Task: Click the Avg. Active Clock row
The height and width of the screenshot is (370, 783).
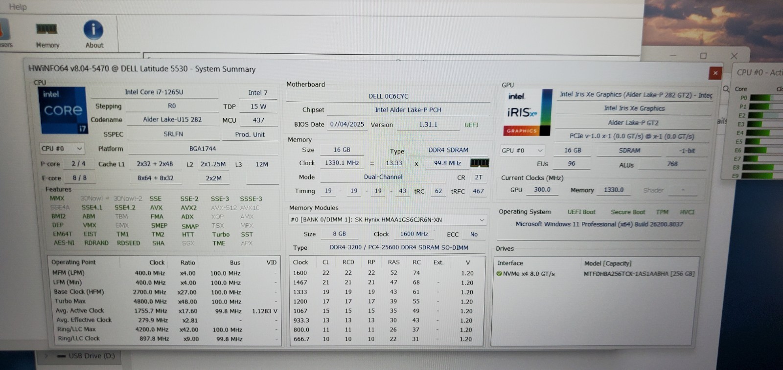Action: click(x=165, y=311)
